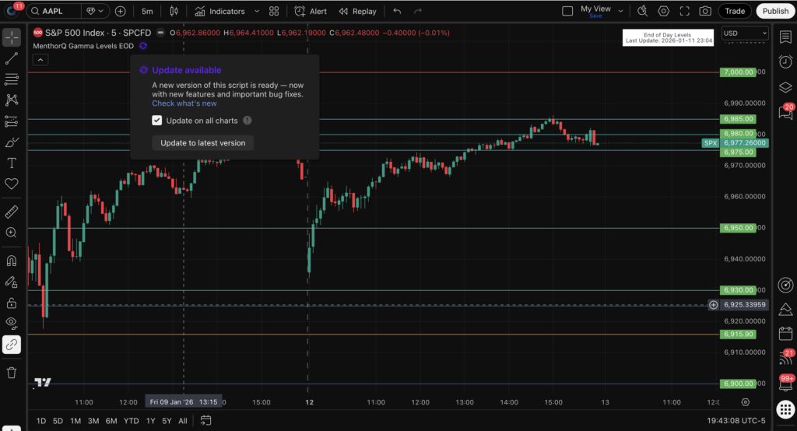Select the brush drawing tool
This screenshot has width=797, height=431.
(x=12, y=142)
